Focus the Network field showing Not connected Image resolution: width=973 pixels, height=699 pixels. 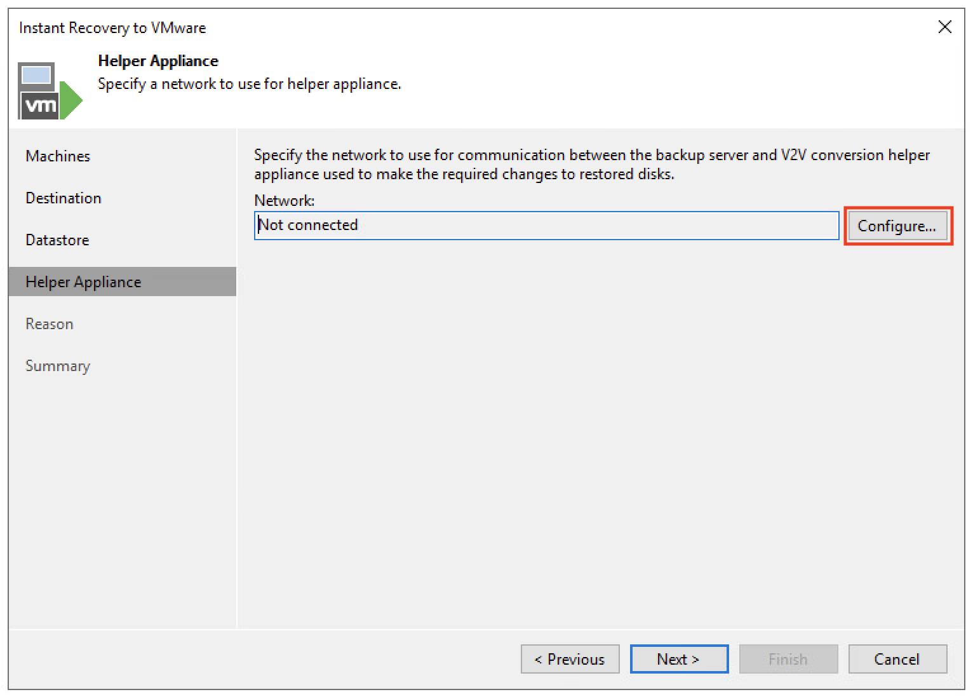point(546,226)
